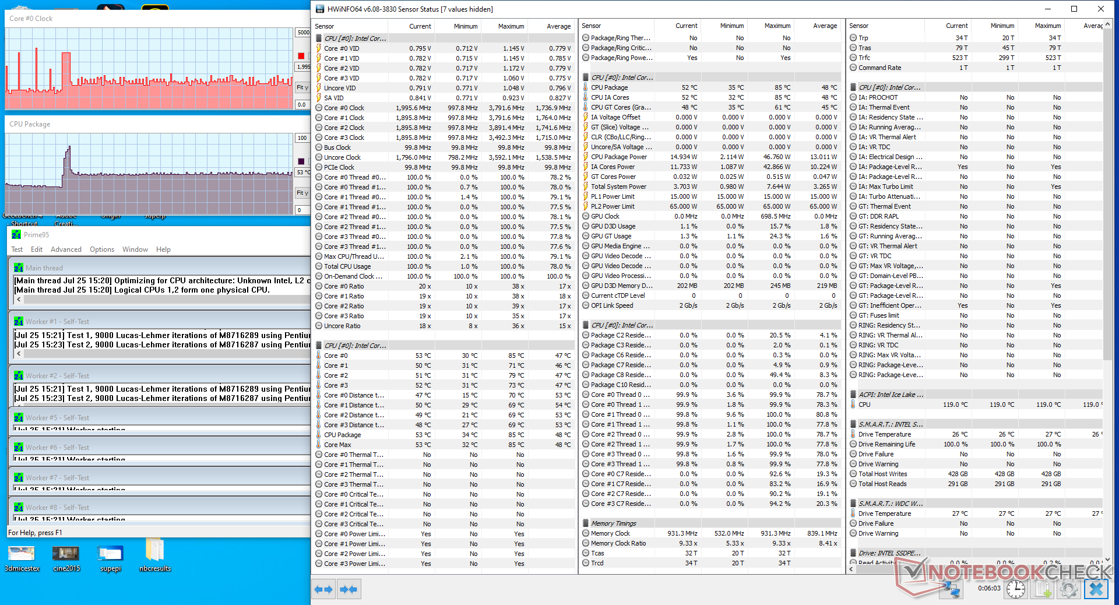Click the 0.0 minimum field in Core #0 Clock graph
This screenshot has height=605, width=1119.
click(x=302, y=104)
